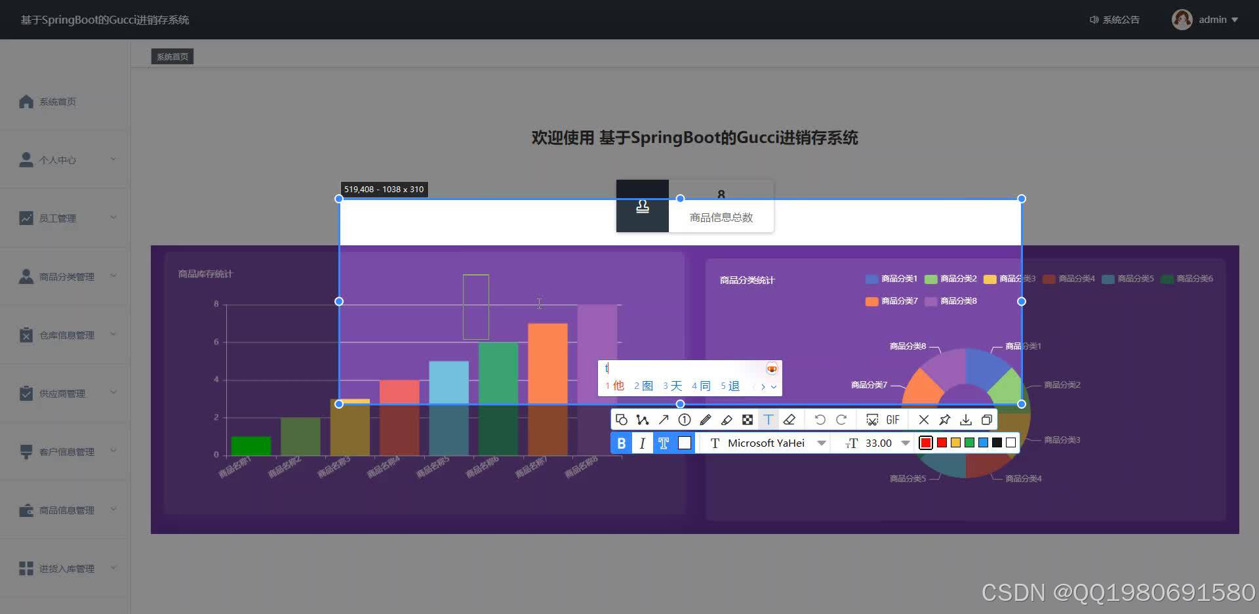Toggle bold text formatting
The height and width of the screenshot is (614, 1259).
pos(621,443)
